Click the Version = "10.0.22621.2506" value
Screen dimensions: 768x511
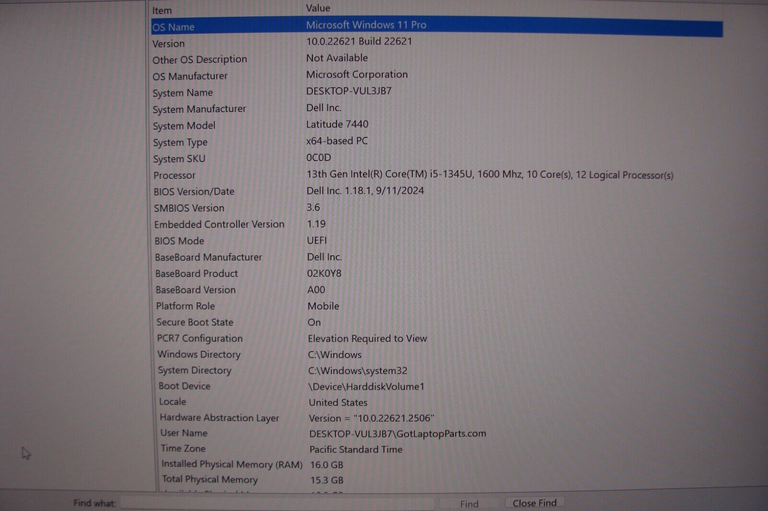[372, 418]
